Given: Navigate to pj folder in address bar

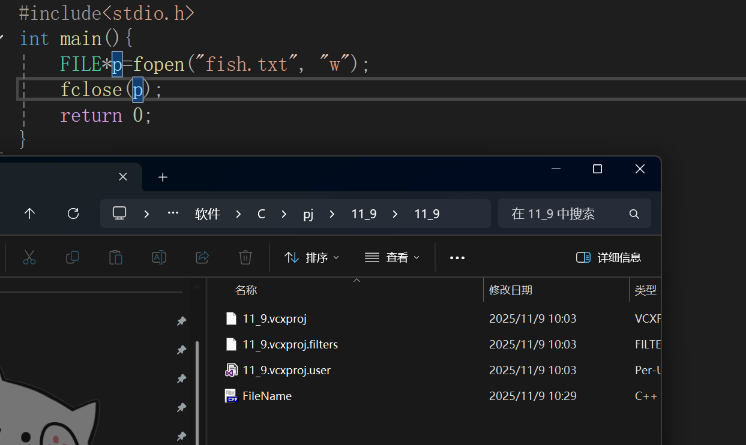Looking at the screenshot, I should point(308,214).
